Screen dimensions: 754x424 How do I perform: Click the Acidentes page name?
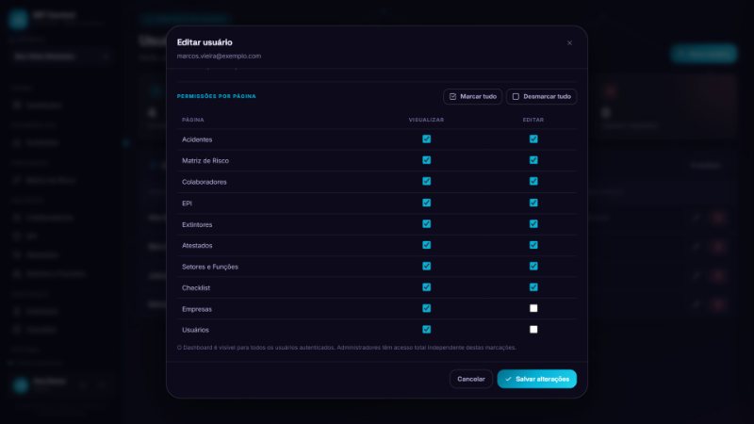197,139
